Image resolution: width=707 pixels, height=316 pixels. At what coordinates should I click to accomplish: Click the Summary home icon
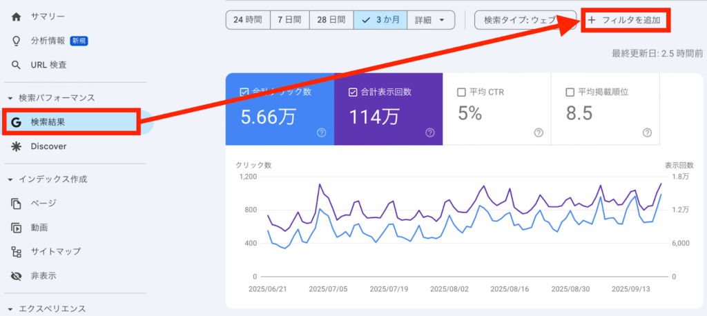(x=17, y=16)
